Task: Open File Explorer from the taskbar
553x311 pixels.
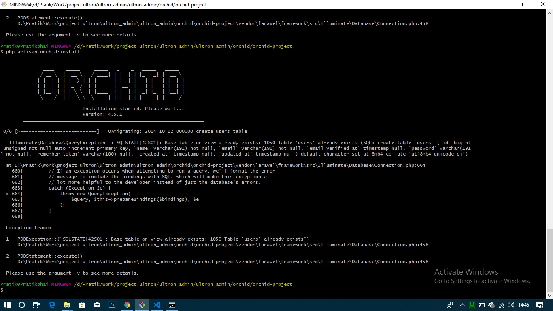Action: point(67,305)
